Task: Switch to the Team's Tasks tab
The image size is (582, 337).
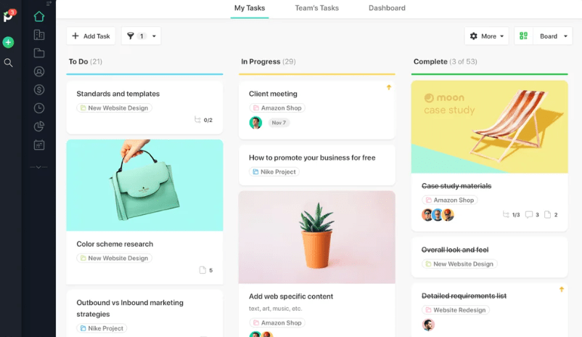Action: pyautogui.click(x=316, y=8)
